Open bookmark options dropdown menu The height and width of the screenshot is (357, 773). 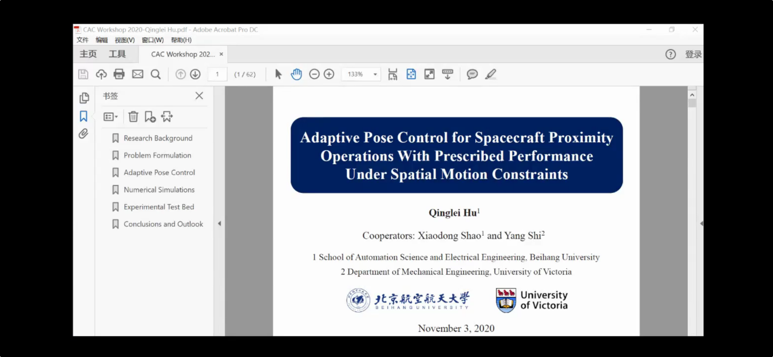click(x=111, y=117)
